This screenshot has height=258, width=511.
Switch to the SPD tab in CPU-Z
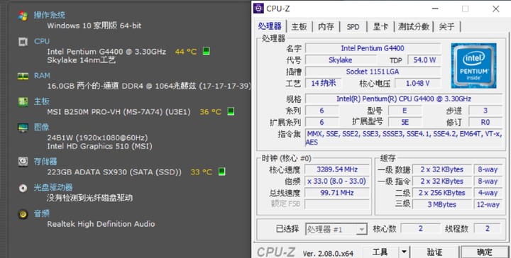353,26
